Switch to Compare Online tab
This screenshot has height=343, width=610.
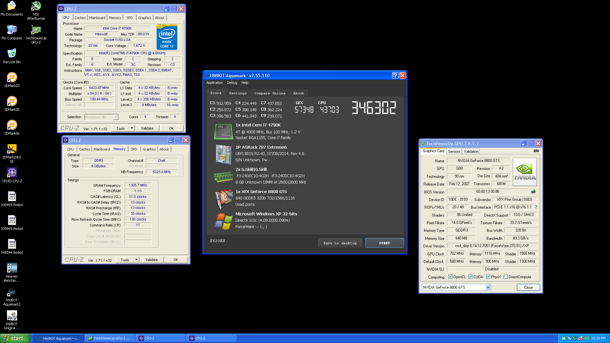click(270, 93)
